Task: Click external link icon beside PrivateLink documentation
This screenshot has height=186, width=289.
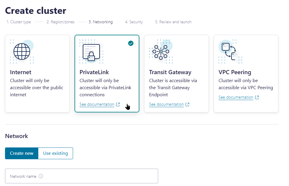Action: pos(118,104)
